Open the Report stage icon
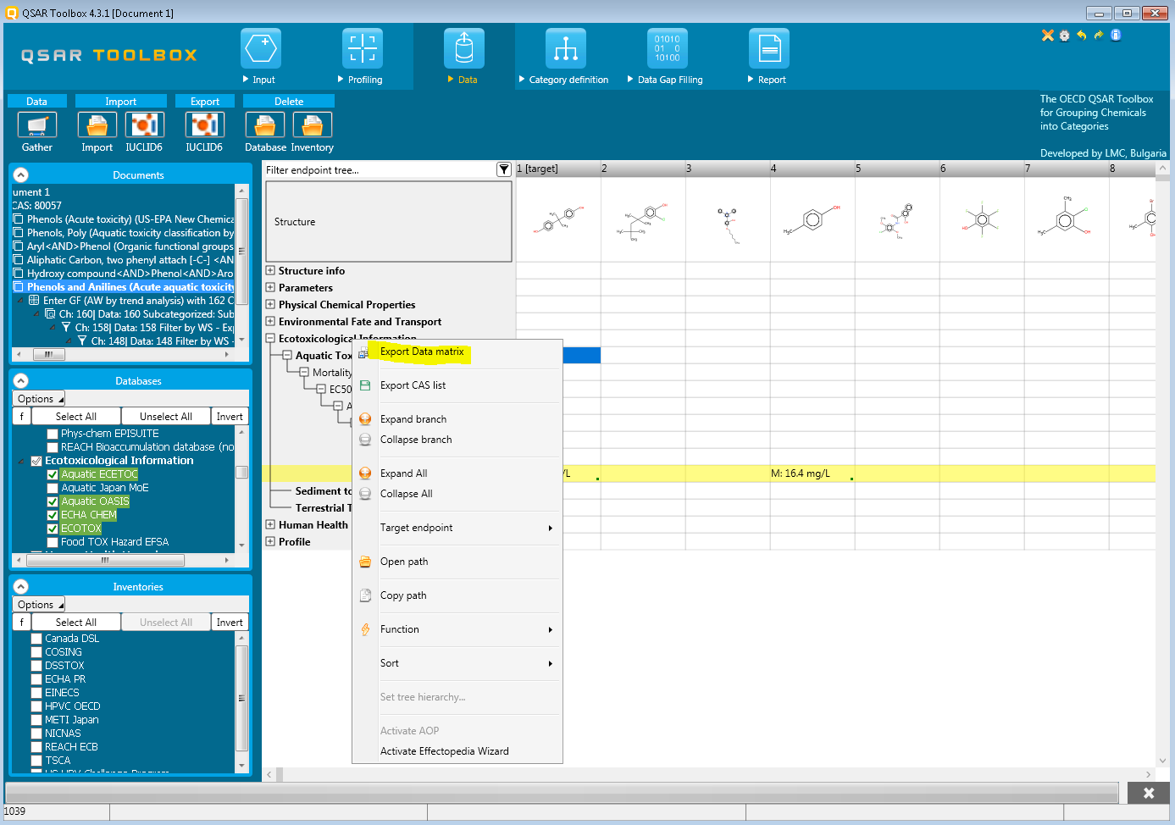The height and width of the screenshot is (825, 1175). (x=768, y=49)
